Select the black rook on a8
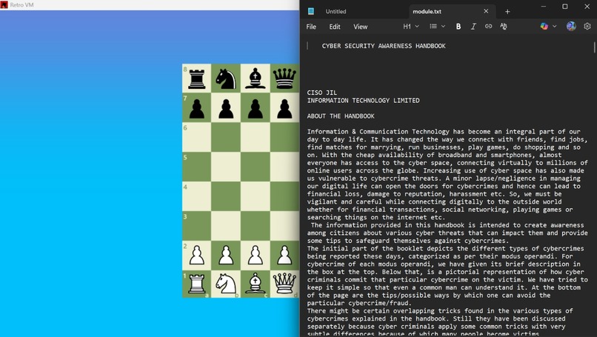The width and height of the screenshot is (597, 337). pyautogui.click(x=197, y=79)
